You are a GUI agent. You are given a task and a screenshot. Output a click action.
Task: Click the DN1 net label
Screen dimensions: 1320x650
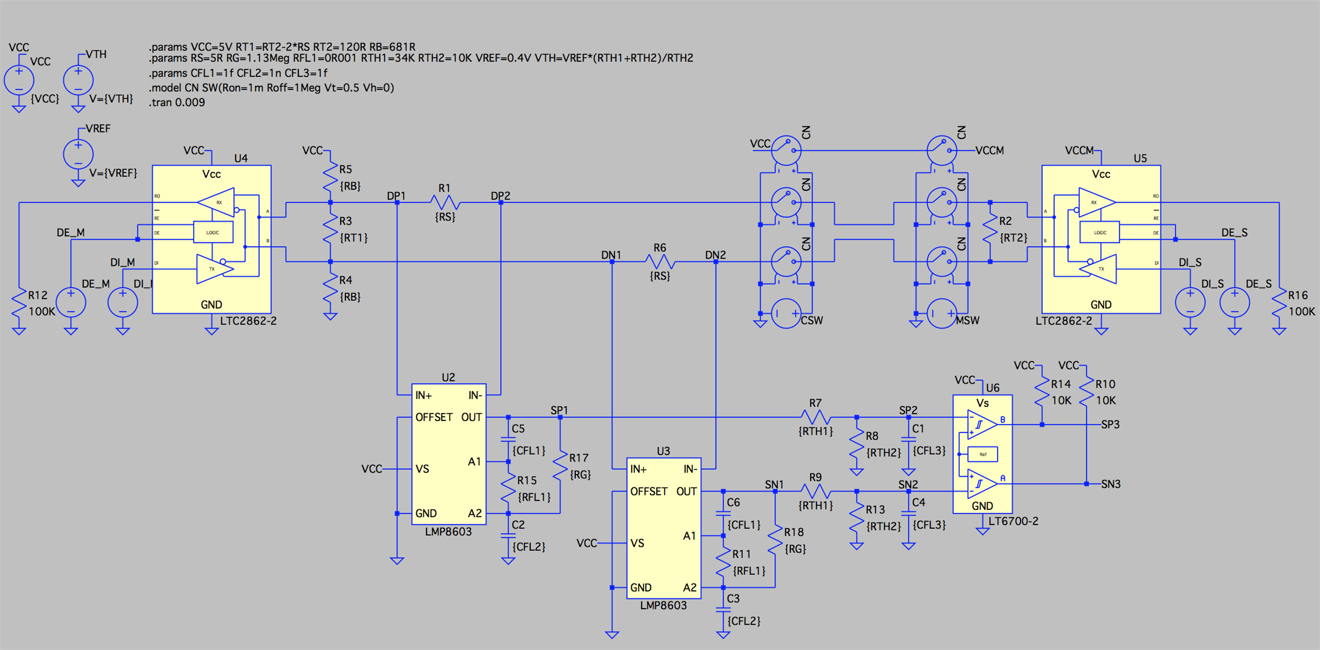[x=611, y=255]
